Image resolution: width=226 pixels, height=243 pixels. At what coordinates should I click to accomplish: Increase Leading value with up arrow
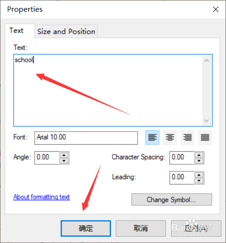coord(199,175)
